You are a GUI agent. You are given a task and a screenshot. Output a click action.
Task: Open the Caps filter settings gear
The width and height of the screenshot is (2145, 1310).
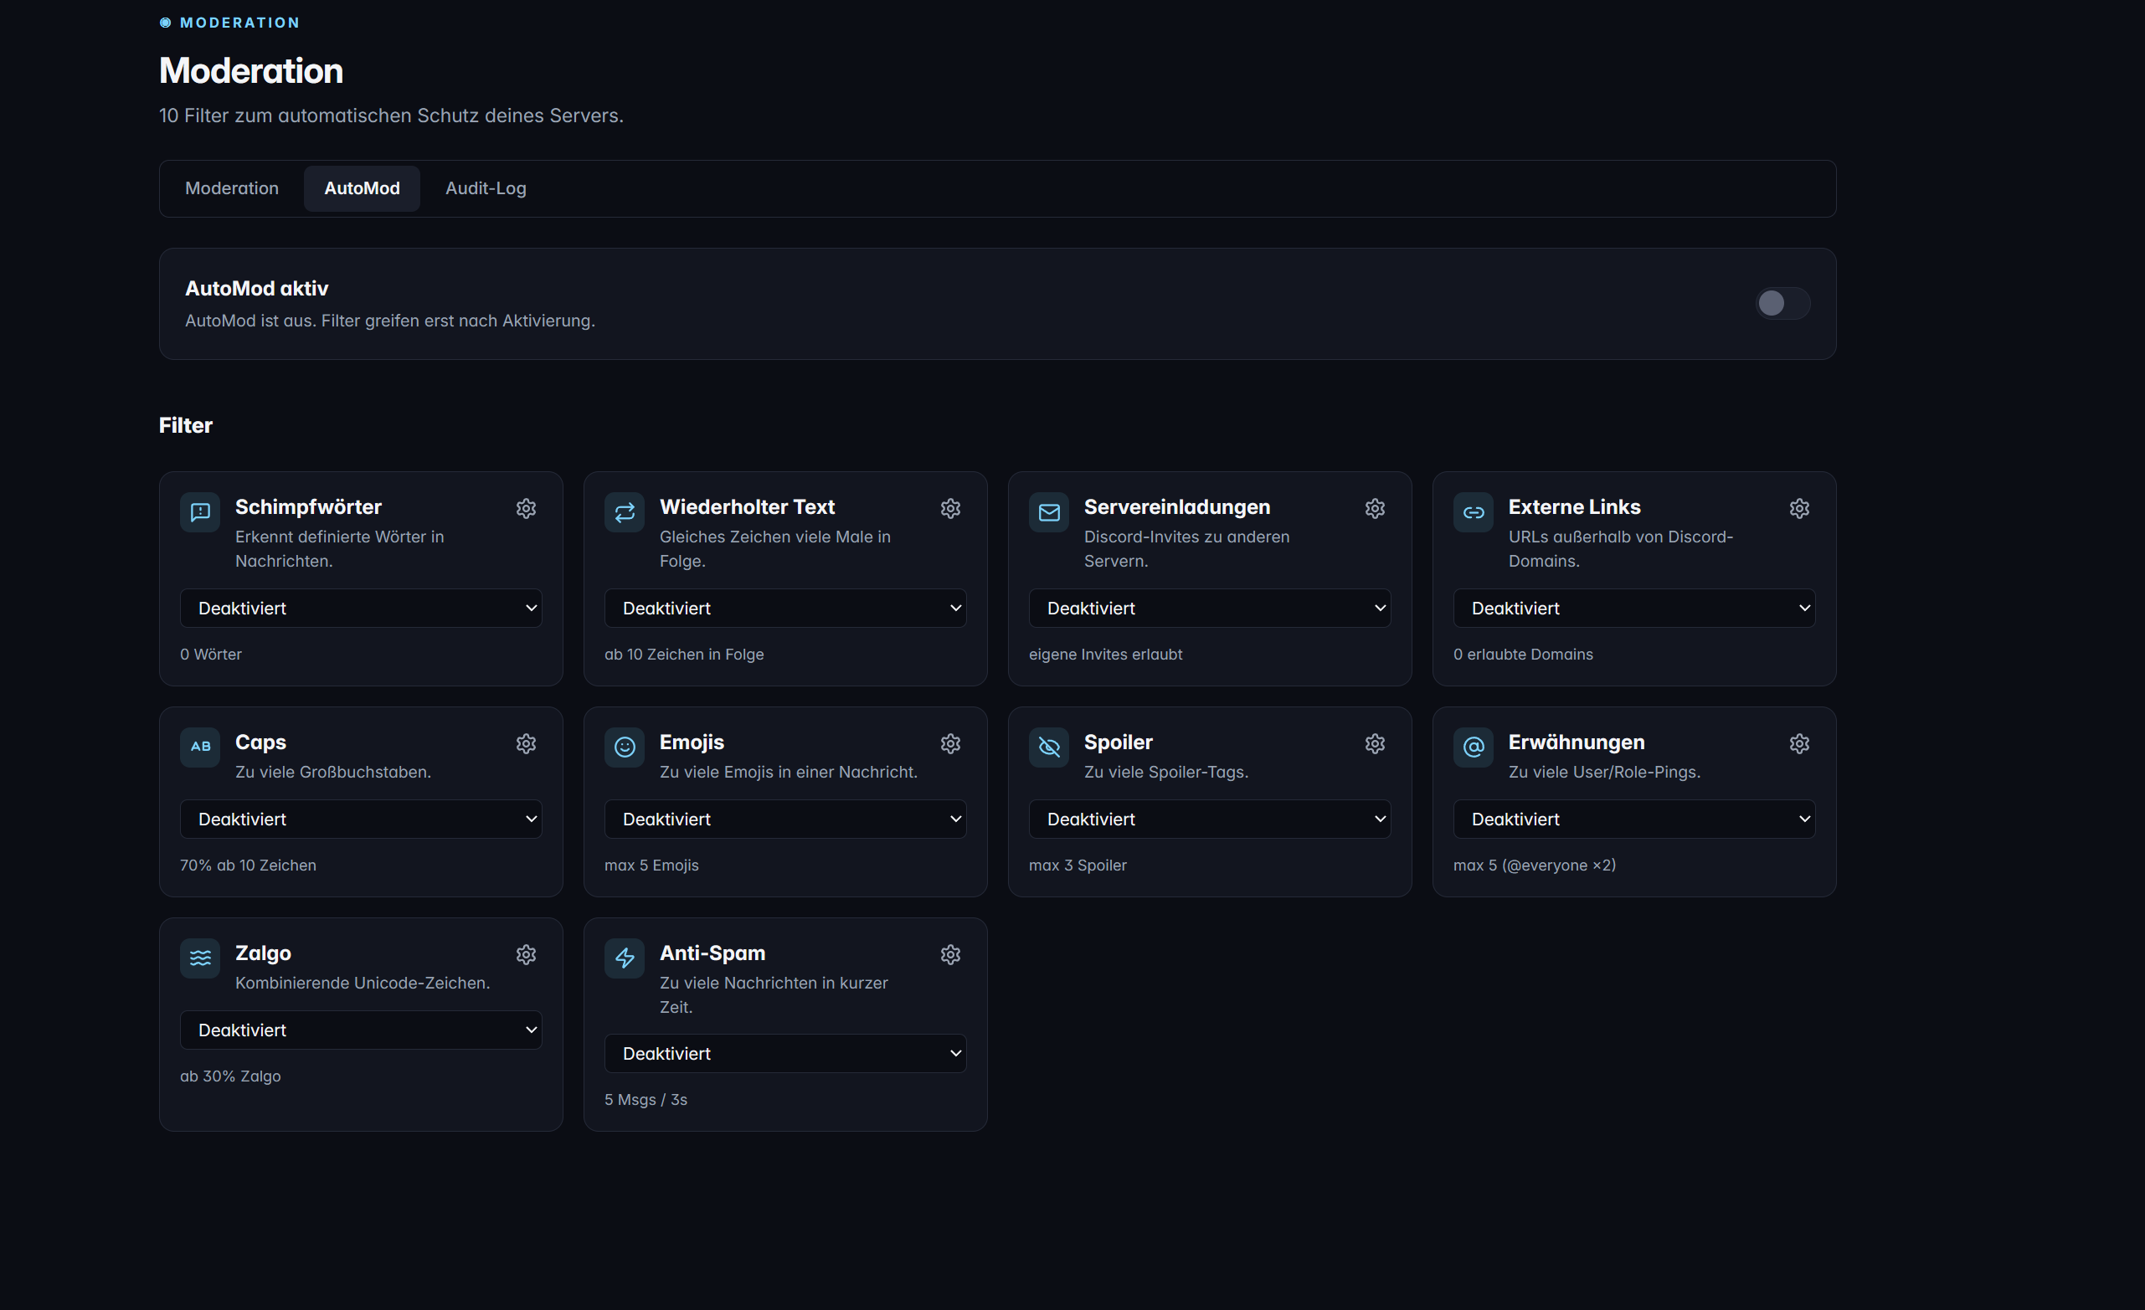point(526,743)
